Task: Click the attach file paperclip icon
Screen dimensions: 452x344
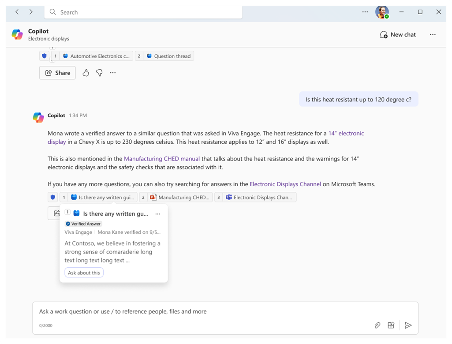Action: point(377,325)
